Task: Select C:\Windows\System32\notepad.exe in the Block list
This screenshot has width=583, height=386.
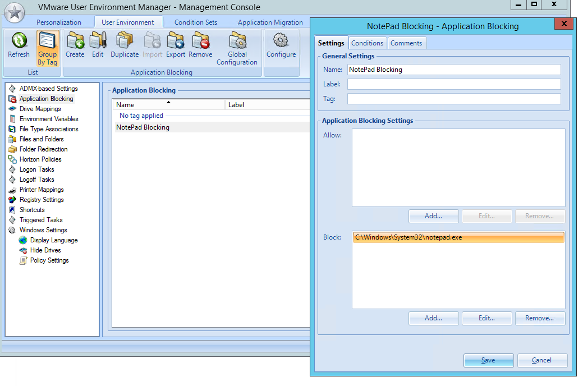Action: (458, 237)
